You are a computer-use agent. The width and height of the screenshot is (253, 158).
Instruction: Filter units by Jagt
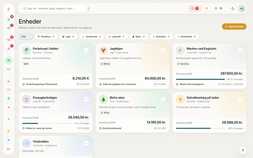click(68, 37)
